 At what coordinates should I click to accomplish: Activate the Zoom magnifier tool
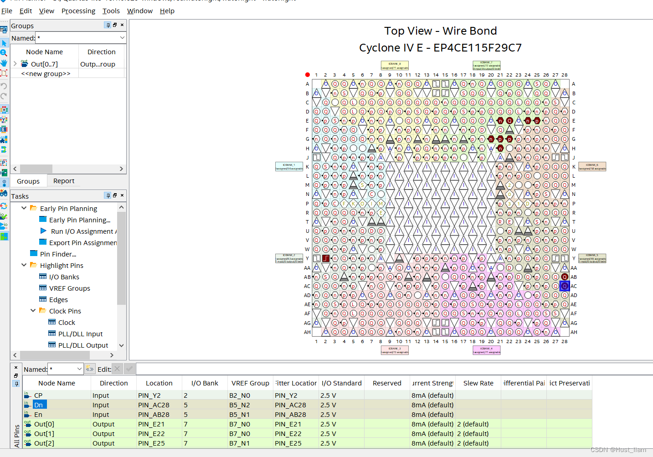tap(4, 53)
